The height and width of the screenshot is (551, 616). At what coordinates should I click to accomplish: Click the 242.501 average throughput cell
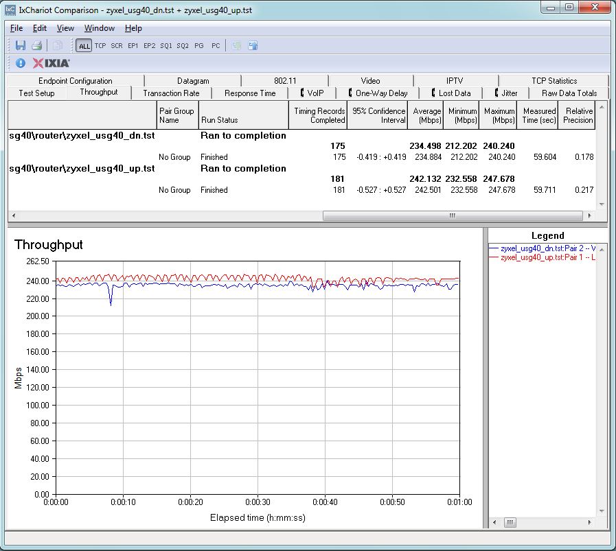click(x=428, y=190)
